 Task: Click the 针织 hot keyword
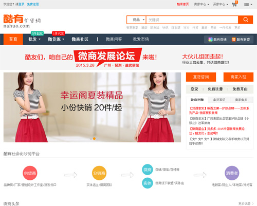(x=165, y=28)
